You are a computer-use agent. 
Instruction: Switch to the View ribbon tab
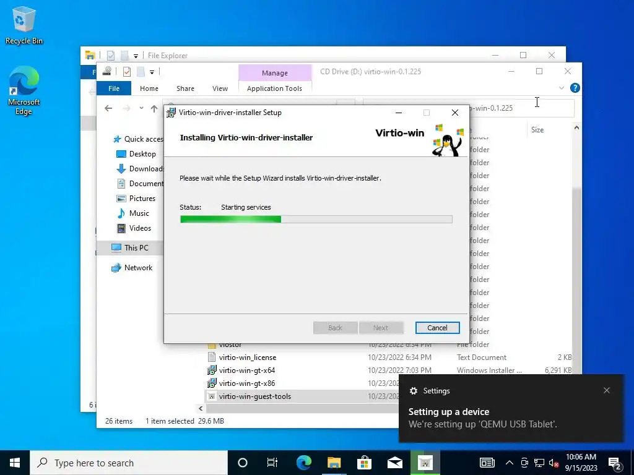(x=220, y=88)
